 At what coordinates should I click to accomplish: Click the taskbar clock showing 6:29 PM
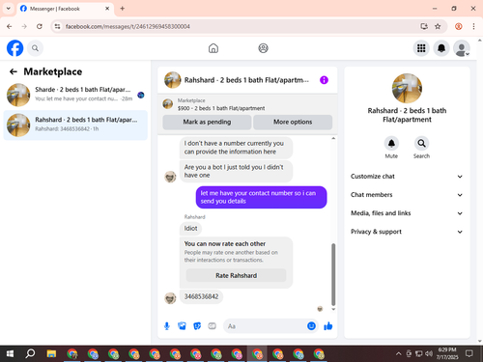point(447,353)
